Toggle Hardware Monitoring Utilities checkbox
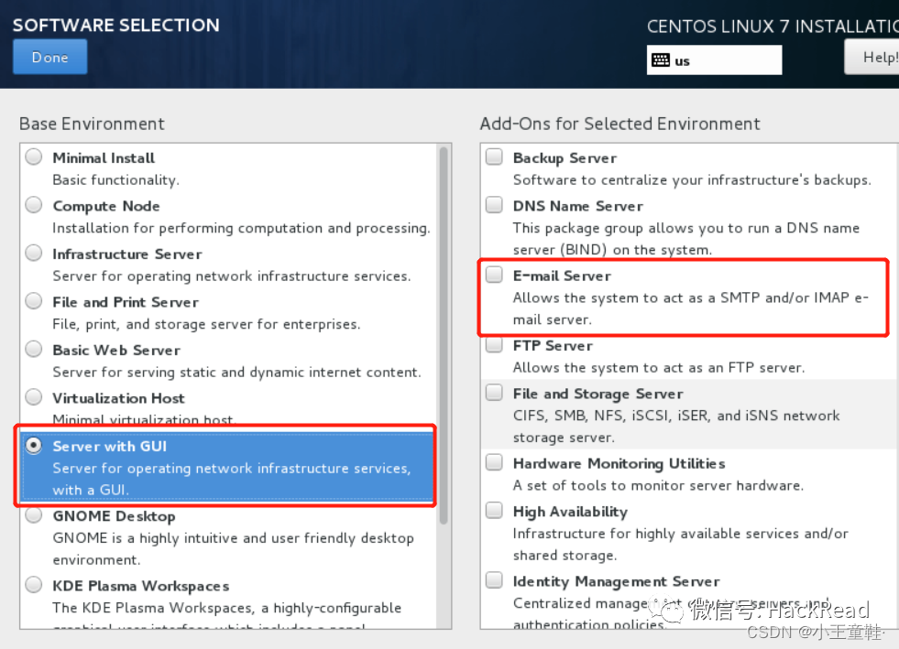Screen dimensions: 899x649 [x=494, y=462]
